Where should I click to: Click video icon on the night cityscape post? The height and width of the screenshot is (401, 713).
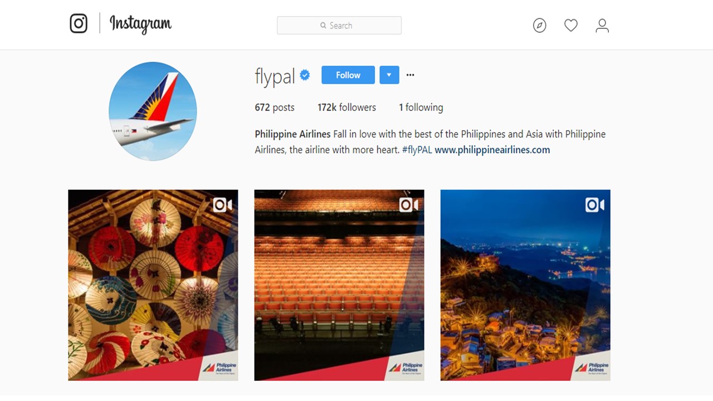coord(594,205)
